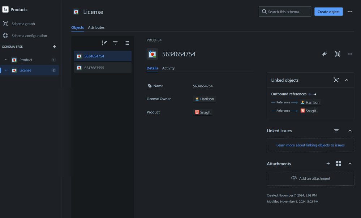Add a new object type to schema tree
Image resolution: width=361 pixels, height=218 pixels.
54,47
